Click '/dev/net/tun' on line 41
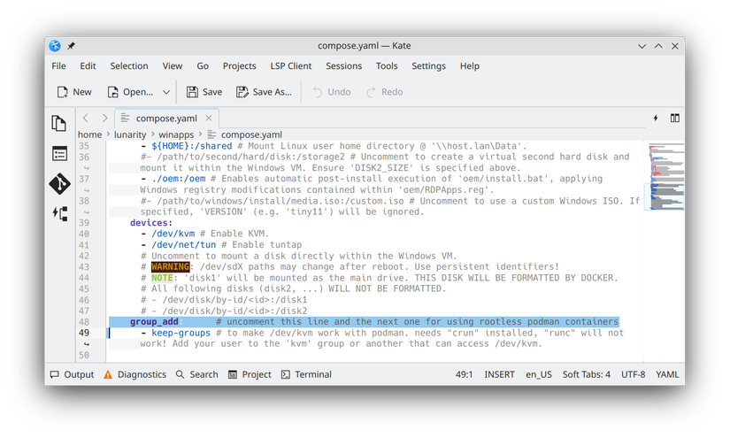The height and width of the screenshot is (438, 730). click(183, 245)
